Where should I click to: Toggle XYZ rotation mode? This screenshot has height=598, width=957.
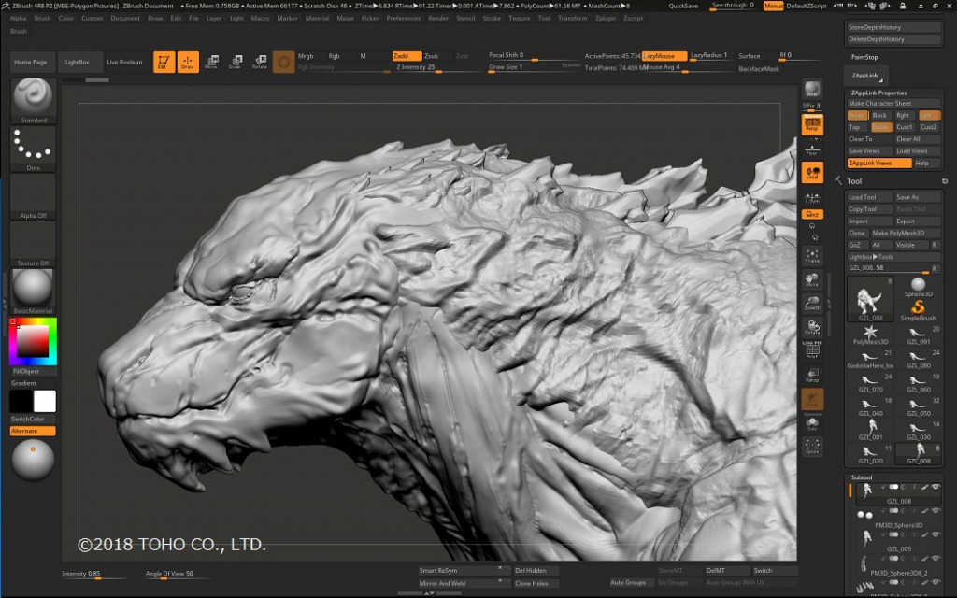(812, 214)
